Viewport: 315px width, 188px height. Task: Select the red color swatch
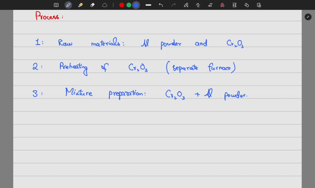(122, 5)
